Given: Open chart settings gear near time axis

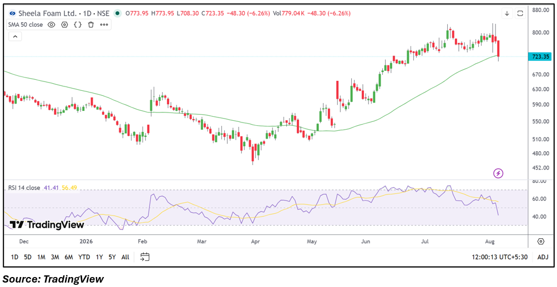Looking at the screenshot, I should click(x=541, y=241).
